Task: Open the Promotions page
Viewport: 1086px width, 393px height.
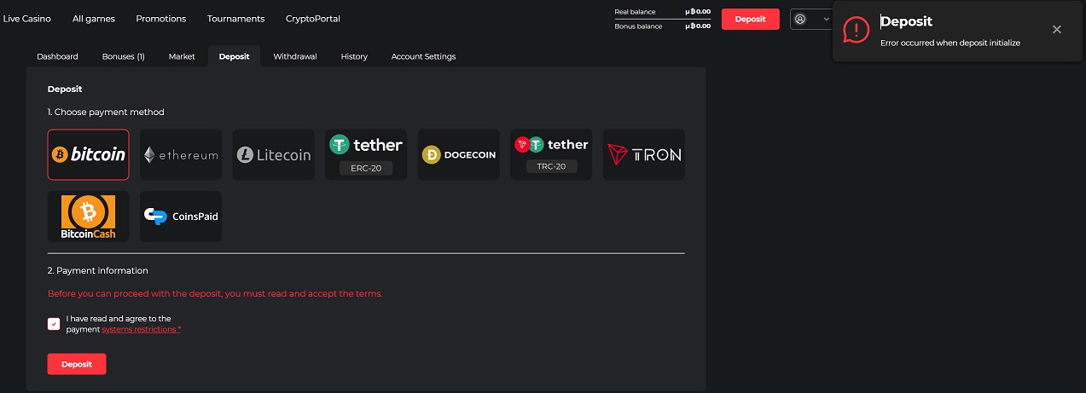Action: tap(161, 19)
